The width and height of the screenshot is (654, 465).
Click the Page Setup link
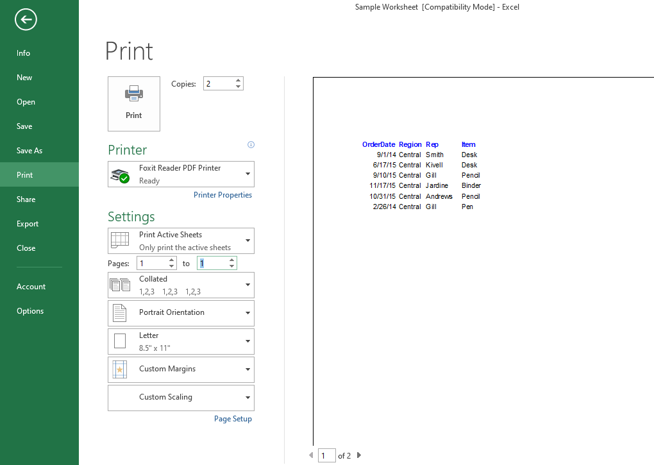pos(233,419)
